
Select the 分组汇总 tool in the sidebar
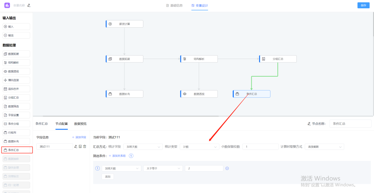point(16,98)
